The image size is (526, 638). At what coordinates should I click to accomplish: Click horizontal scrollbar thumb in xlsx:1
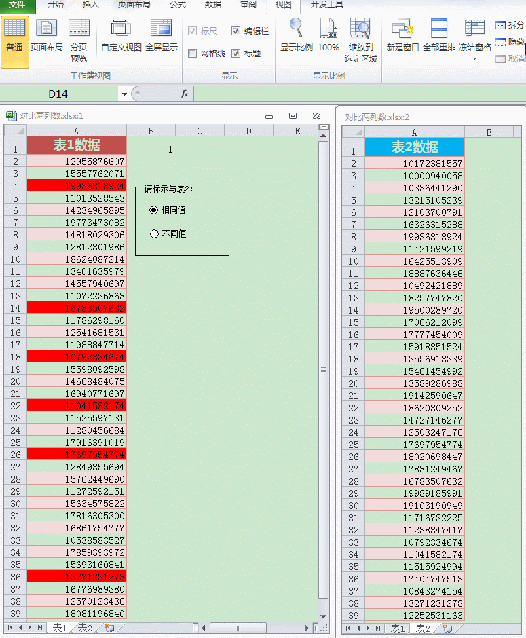(238, 628)
